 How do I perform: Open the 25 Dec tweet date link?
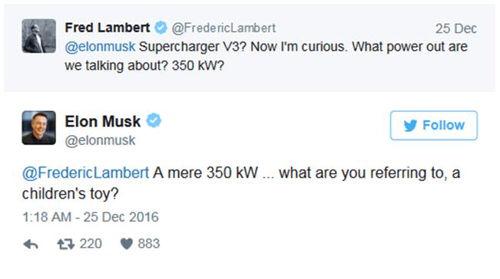point(456,28)
